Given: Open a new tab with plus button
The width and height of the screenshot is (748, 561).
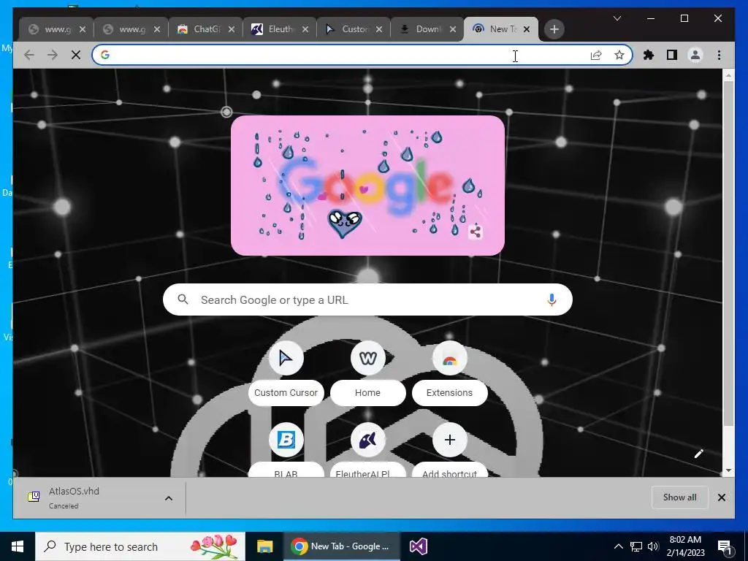Looking at the screenshot, I should point(554,29).
